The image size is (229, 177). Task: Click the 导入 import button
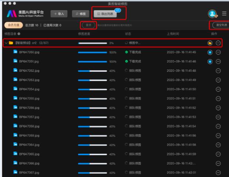[59, 14]
